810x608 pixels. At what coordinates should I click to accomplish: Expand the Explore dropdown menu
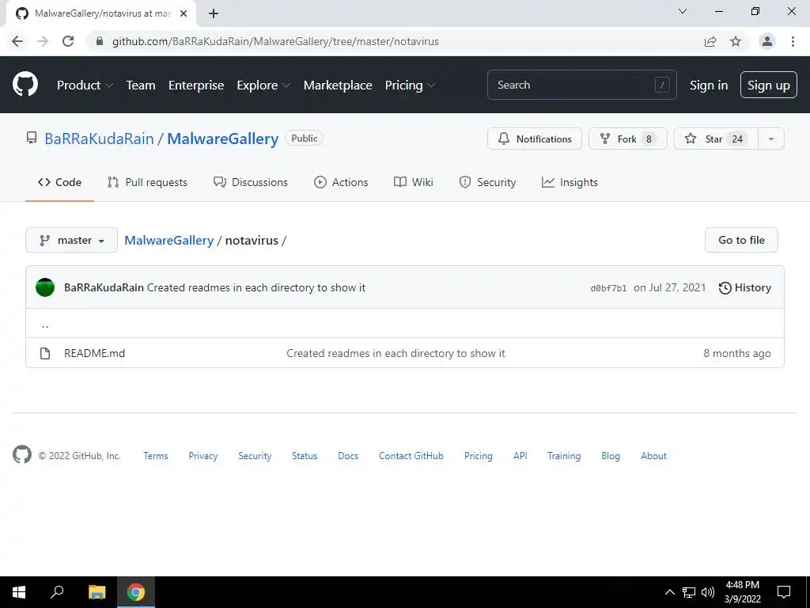point(263,85)
